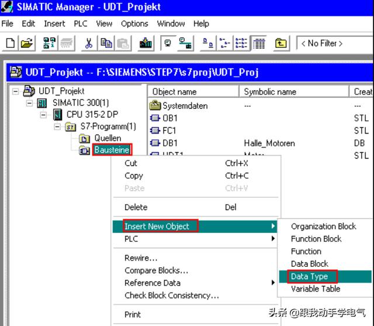The image size is (374, 326).
Task: Click the Halle_Motoren symbolic name
Action: click(x=269, y=143)
